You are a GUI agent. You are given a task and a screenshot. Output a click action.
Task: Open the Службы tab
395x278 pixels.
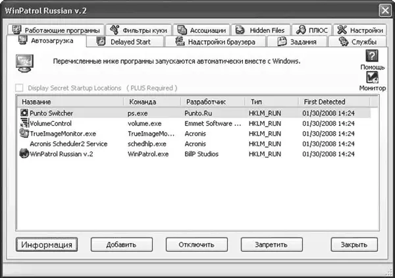point(357,42)
